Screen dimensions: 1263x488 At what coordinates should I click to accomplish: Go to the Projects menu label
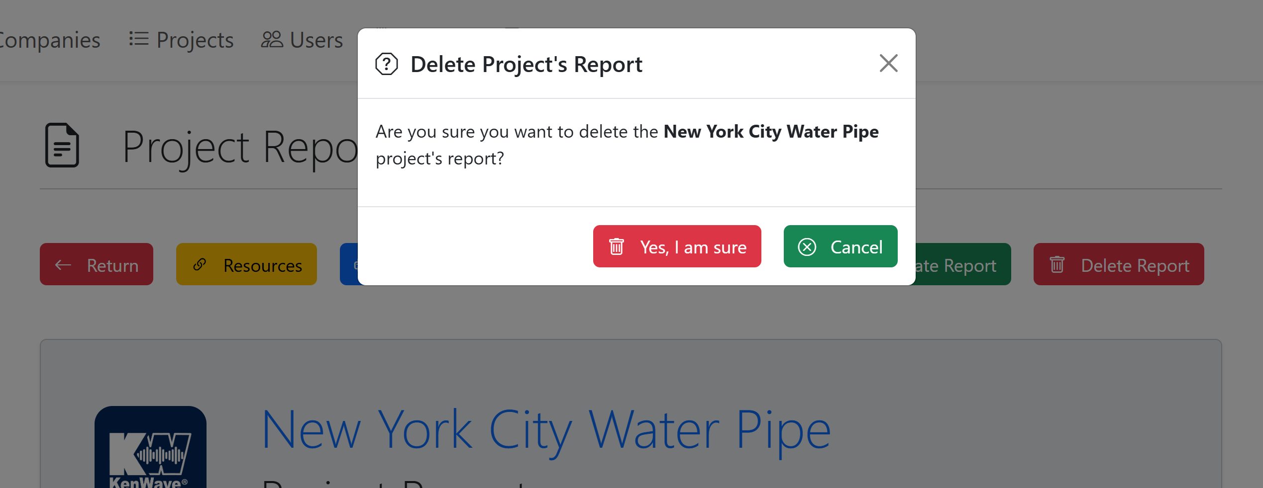coord(195,40)
